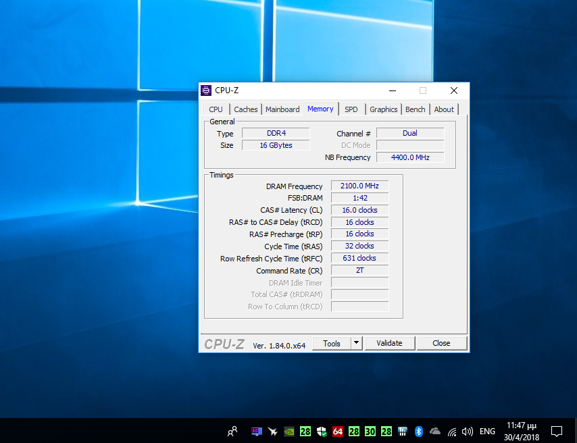Click the green 28 icon right of 30
The height and width of the screenshot is (443, 577).
pos(386,432)
